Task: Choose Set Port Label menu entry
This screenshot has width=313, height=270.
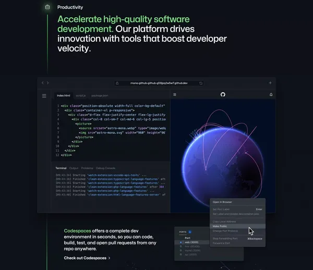Action: click(x=237, y=209)
